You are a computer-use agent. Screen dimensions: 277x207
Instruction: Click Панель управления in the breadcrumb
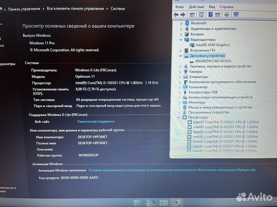point(24,9)
